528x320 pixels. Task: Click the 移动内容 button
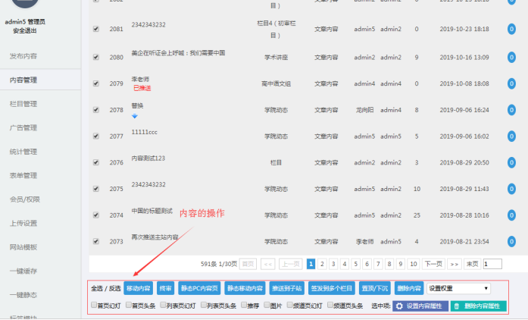tap(139, 288)
